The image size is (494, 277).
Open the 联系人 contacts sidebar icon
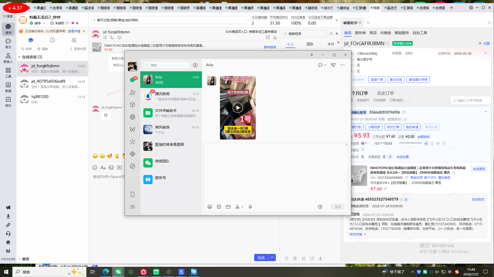(x=8, y=58)
